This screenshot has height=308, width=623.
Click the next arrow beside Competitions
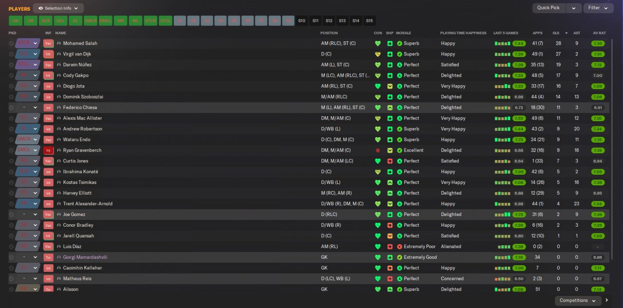607,301
